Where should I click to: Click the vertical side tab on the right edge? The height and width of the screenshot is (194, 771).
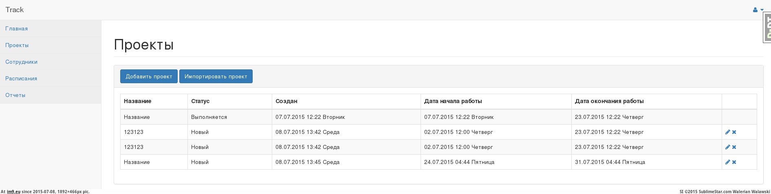[x=767, y=28]
